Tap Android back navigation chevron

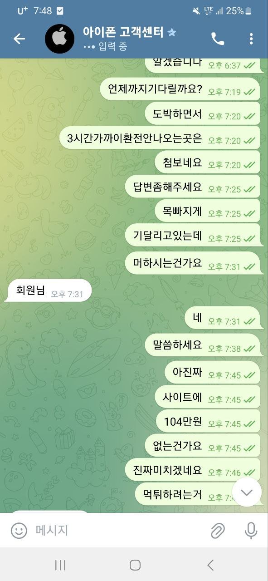(210, 565)
